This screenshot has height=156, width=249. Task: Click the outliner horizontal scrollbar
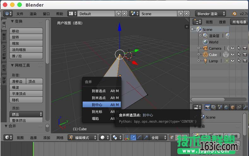pyautogui.click(x=208, y=99)
